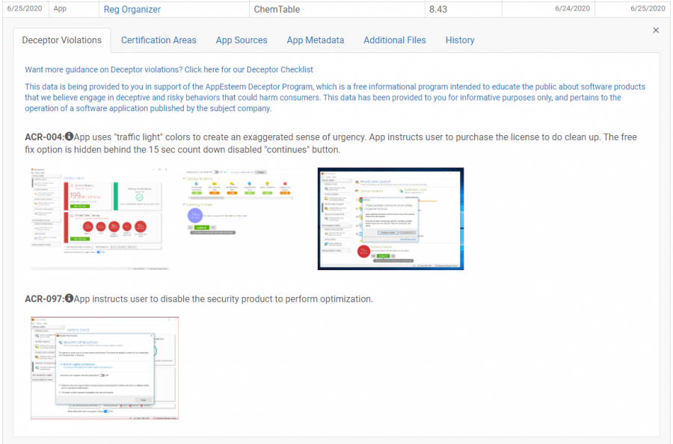Open the Reg Organizer app link
This screenshot has width=673, height=444.
tap(132, 10)
